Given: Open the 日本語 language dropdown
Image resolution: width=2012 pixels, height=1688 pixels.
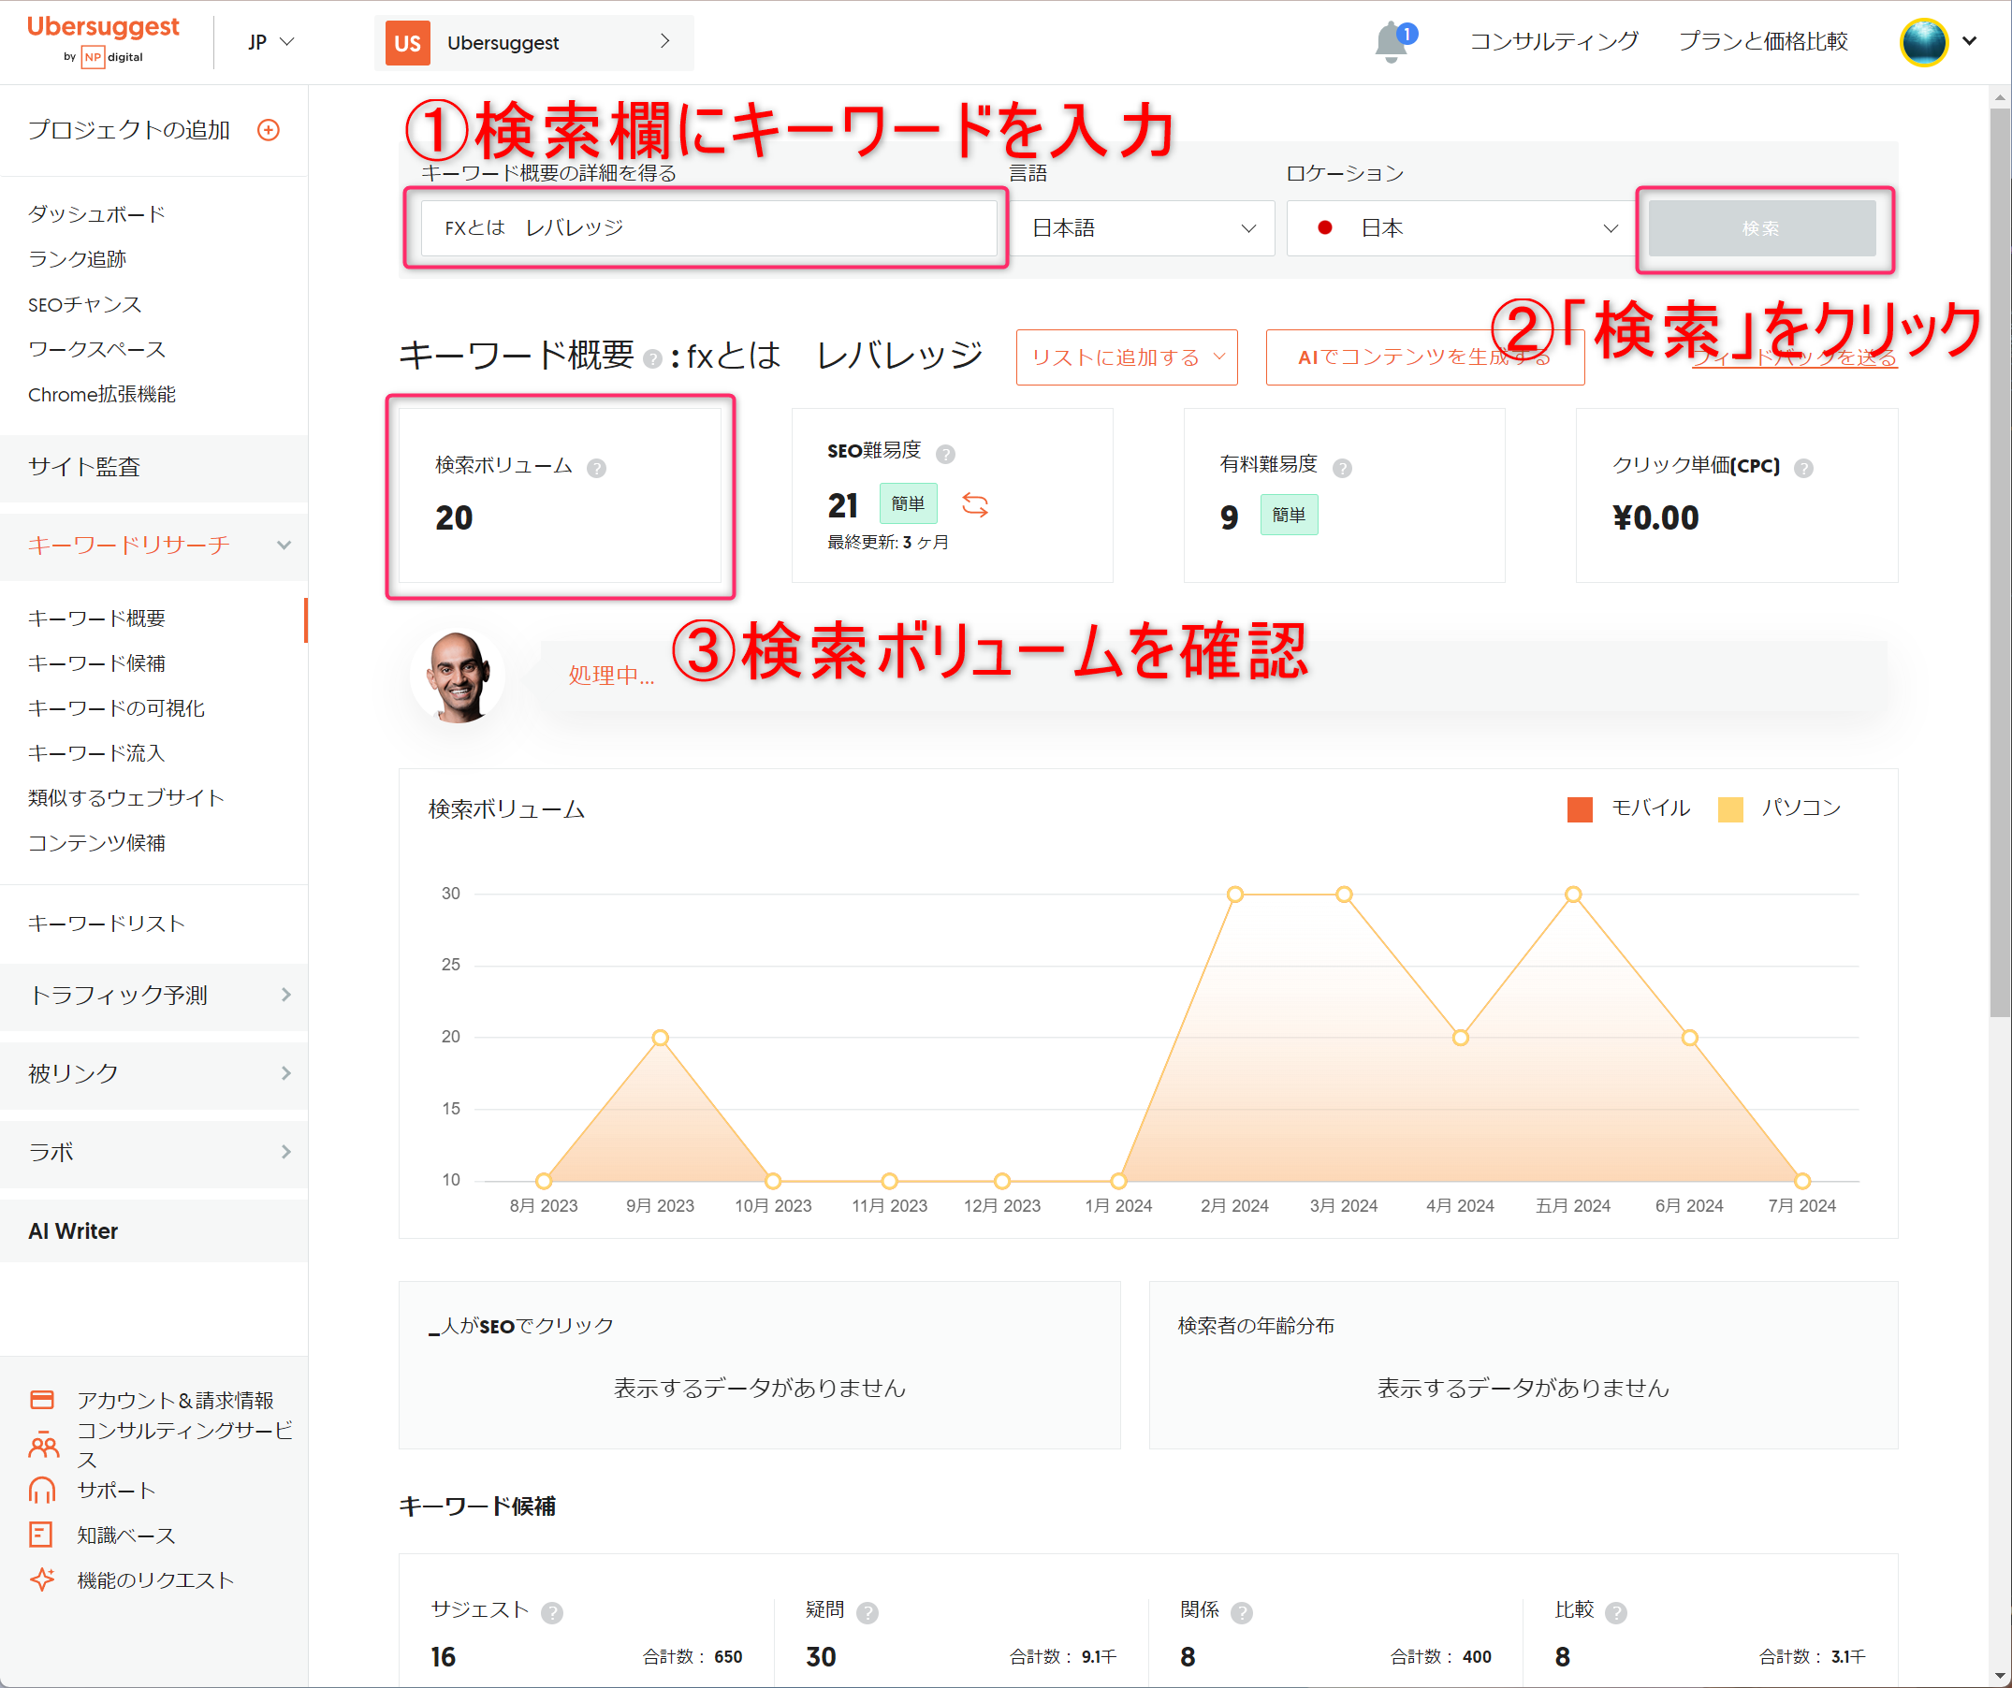Looking at the screenshot, I should tap(1143, 228).
